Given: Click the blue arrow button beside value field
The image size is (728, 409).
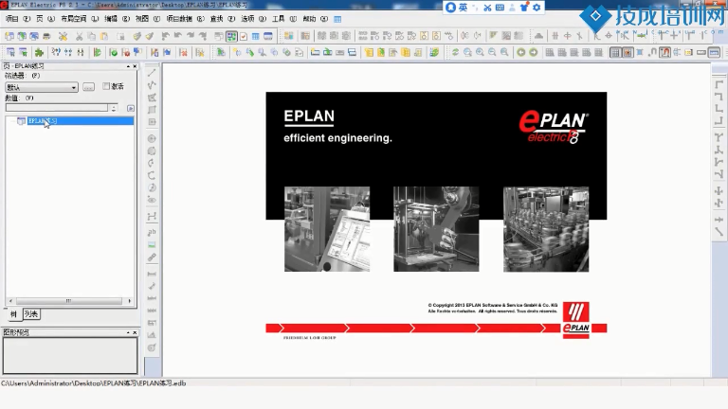Looking at the screenshot, I should pos(131,108).
